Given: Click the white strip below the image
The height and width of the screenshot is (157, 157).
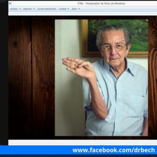Looking at the screenshot, I should 82,142.
